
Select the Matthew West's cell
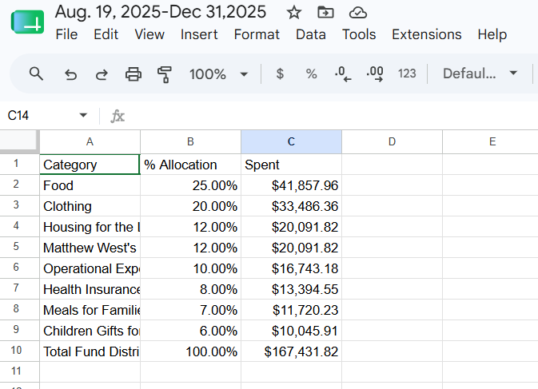(90, 248)
